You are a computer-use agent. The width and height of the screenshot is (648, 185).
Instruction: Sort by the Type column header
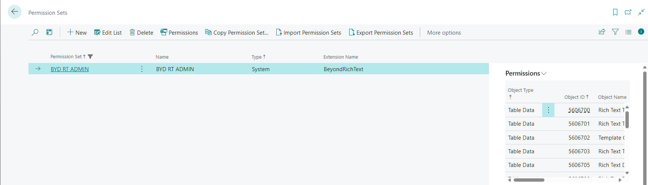(x=256, y=57)
